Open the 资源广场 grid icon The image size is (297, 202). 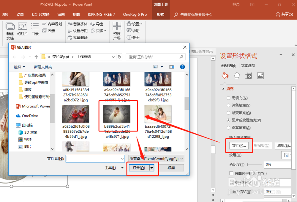pyautogui.click(x=117, y=26)
